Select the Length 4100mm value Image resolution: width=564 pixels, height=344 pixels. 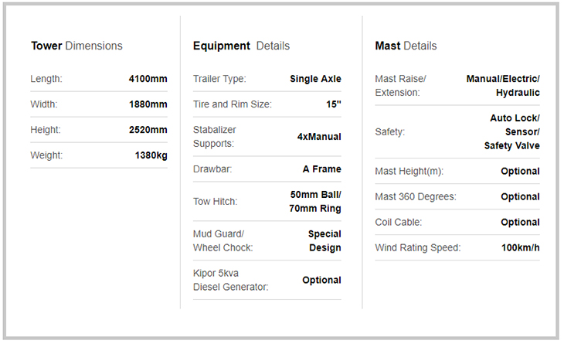click(x=148, y=79)
